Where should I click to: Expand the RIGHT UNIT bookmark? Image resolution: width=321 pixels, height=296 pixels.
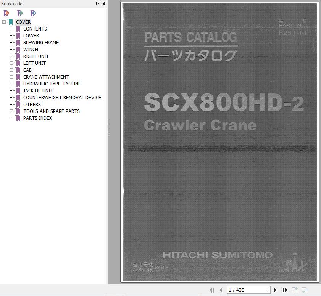pyautogui.click(x=11, y=56)
